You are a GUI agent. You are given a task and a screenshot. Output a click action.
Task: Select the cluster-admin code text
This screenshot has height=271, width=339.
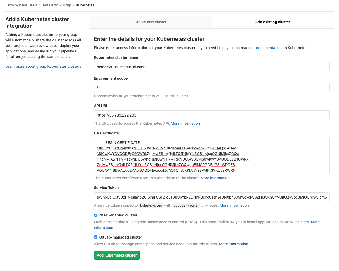[186, 205]
